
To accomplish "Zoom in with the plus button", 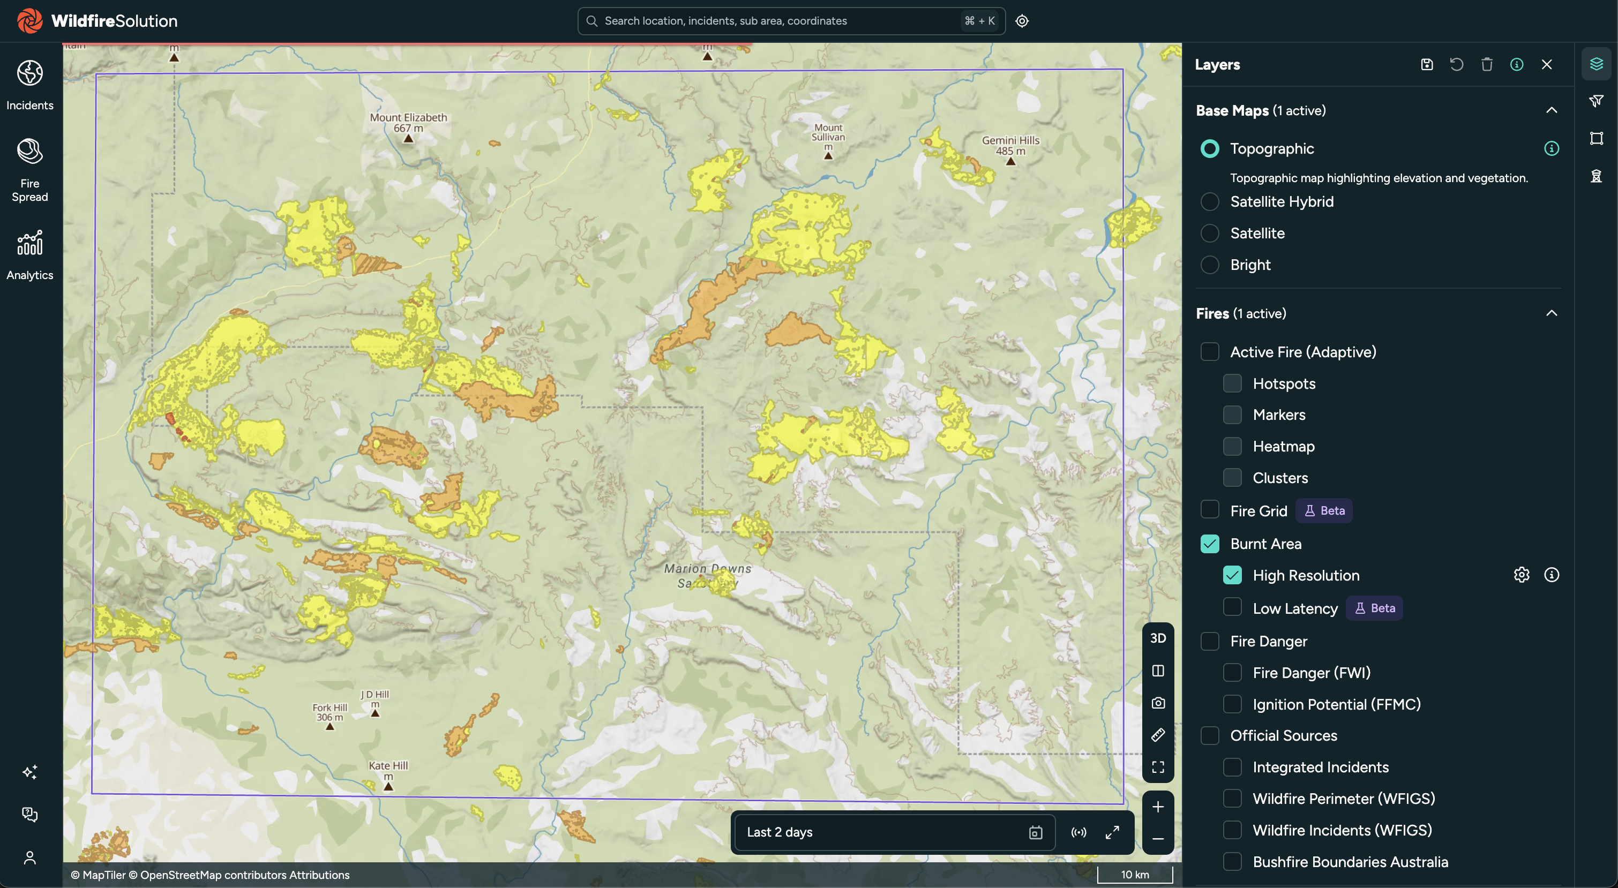I will coord(1158,807).
